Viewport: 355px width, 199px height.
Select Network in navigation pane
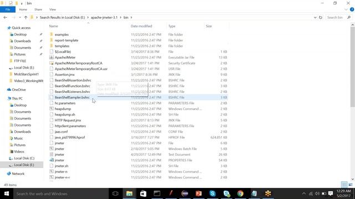click(18, 174)
